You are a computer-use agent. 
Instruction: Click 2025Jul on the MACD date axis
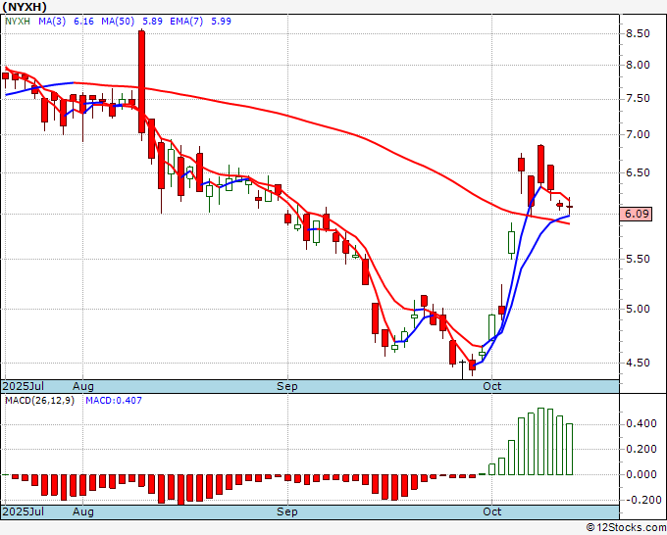pyautogui.click(x=24, y=511)
